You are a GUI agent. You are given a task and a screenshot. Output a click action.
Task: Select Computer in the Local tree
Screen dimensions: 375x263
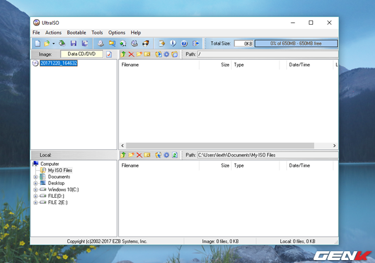pyautogui.click(x=50, y=164)
